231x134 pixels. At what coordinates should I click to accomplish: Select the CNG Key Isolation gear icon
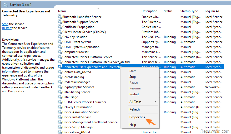click(x=60, y=37)
